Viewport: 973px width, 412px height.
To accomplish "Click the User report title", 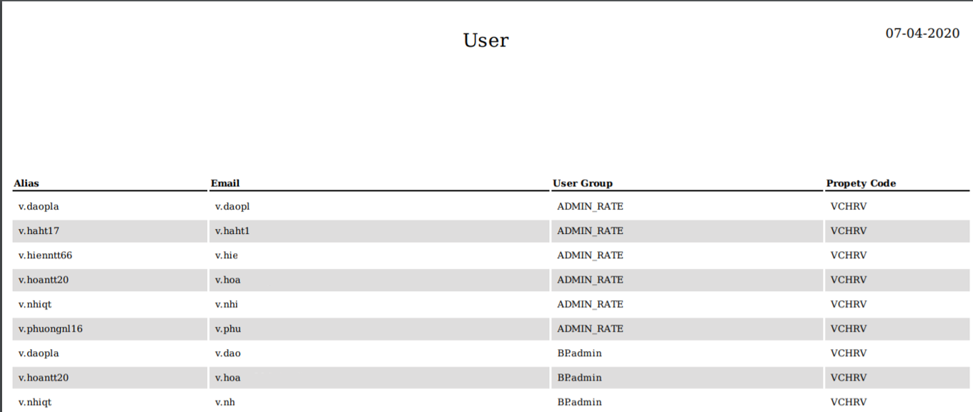I will coord(485,40).
